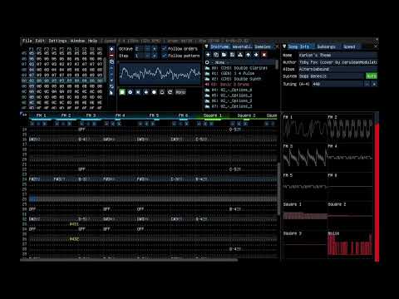Screen dimensions: 399x299
Task: Open the Window menu
Action: coord(77,41)
